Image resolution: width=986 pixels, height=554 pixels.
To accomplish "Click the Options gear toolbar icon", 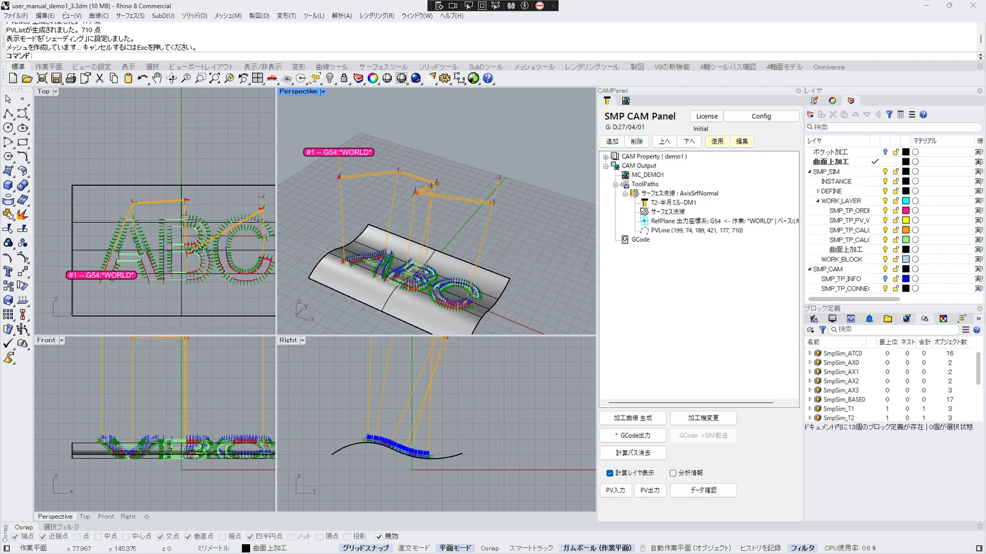I will tap(445, 78).
